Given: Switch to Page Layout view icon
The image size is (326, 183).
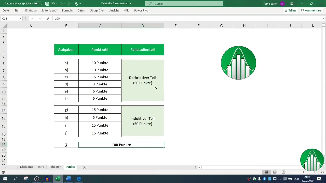Looking at the screenshot, I should pyautogui.click(x=275, y=172).
